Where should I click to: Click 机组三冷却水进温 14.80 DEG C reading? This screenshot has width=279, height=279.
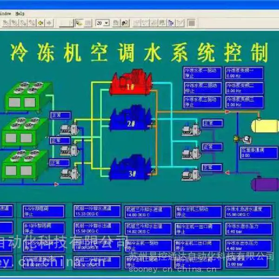148,212
